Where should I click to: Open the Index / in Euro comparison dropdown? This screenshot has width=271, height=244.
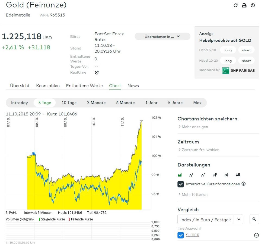[238, 219]
